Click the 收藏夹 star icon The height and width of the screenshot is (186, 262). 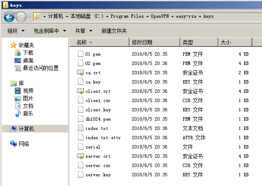click(13, 45)
